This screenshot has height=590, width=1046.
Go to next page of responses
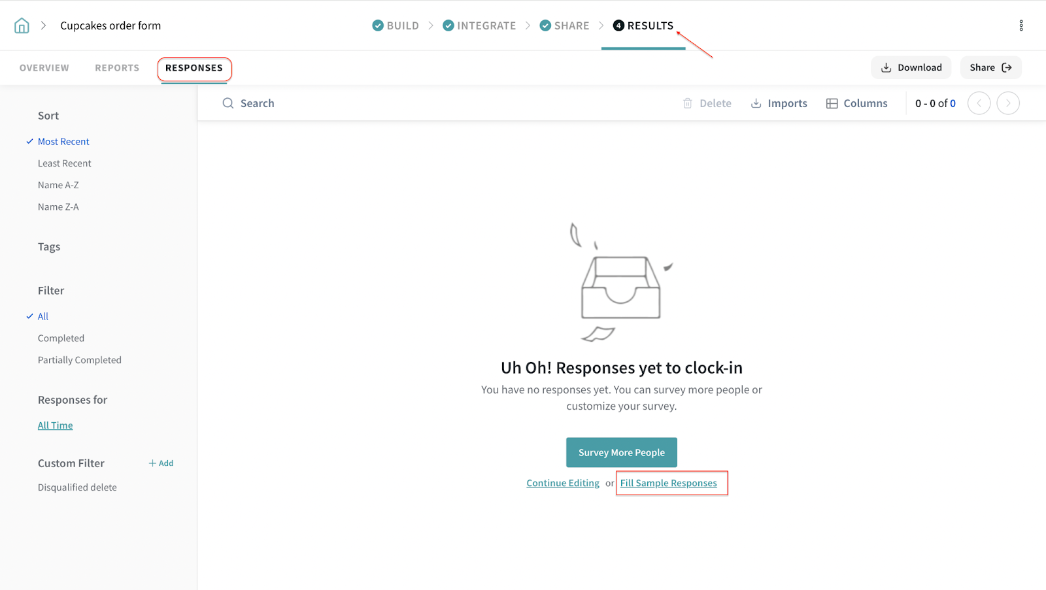1007,103
